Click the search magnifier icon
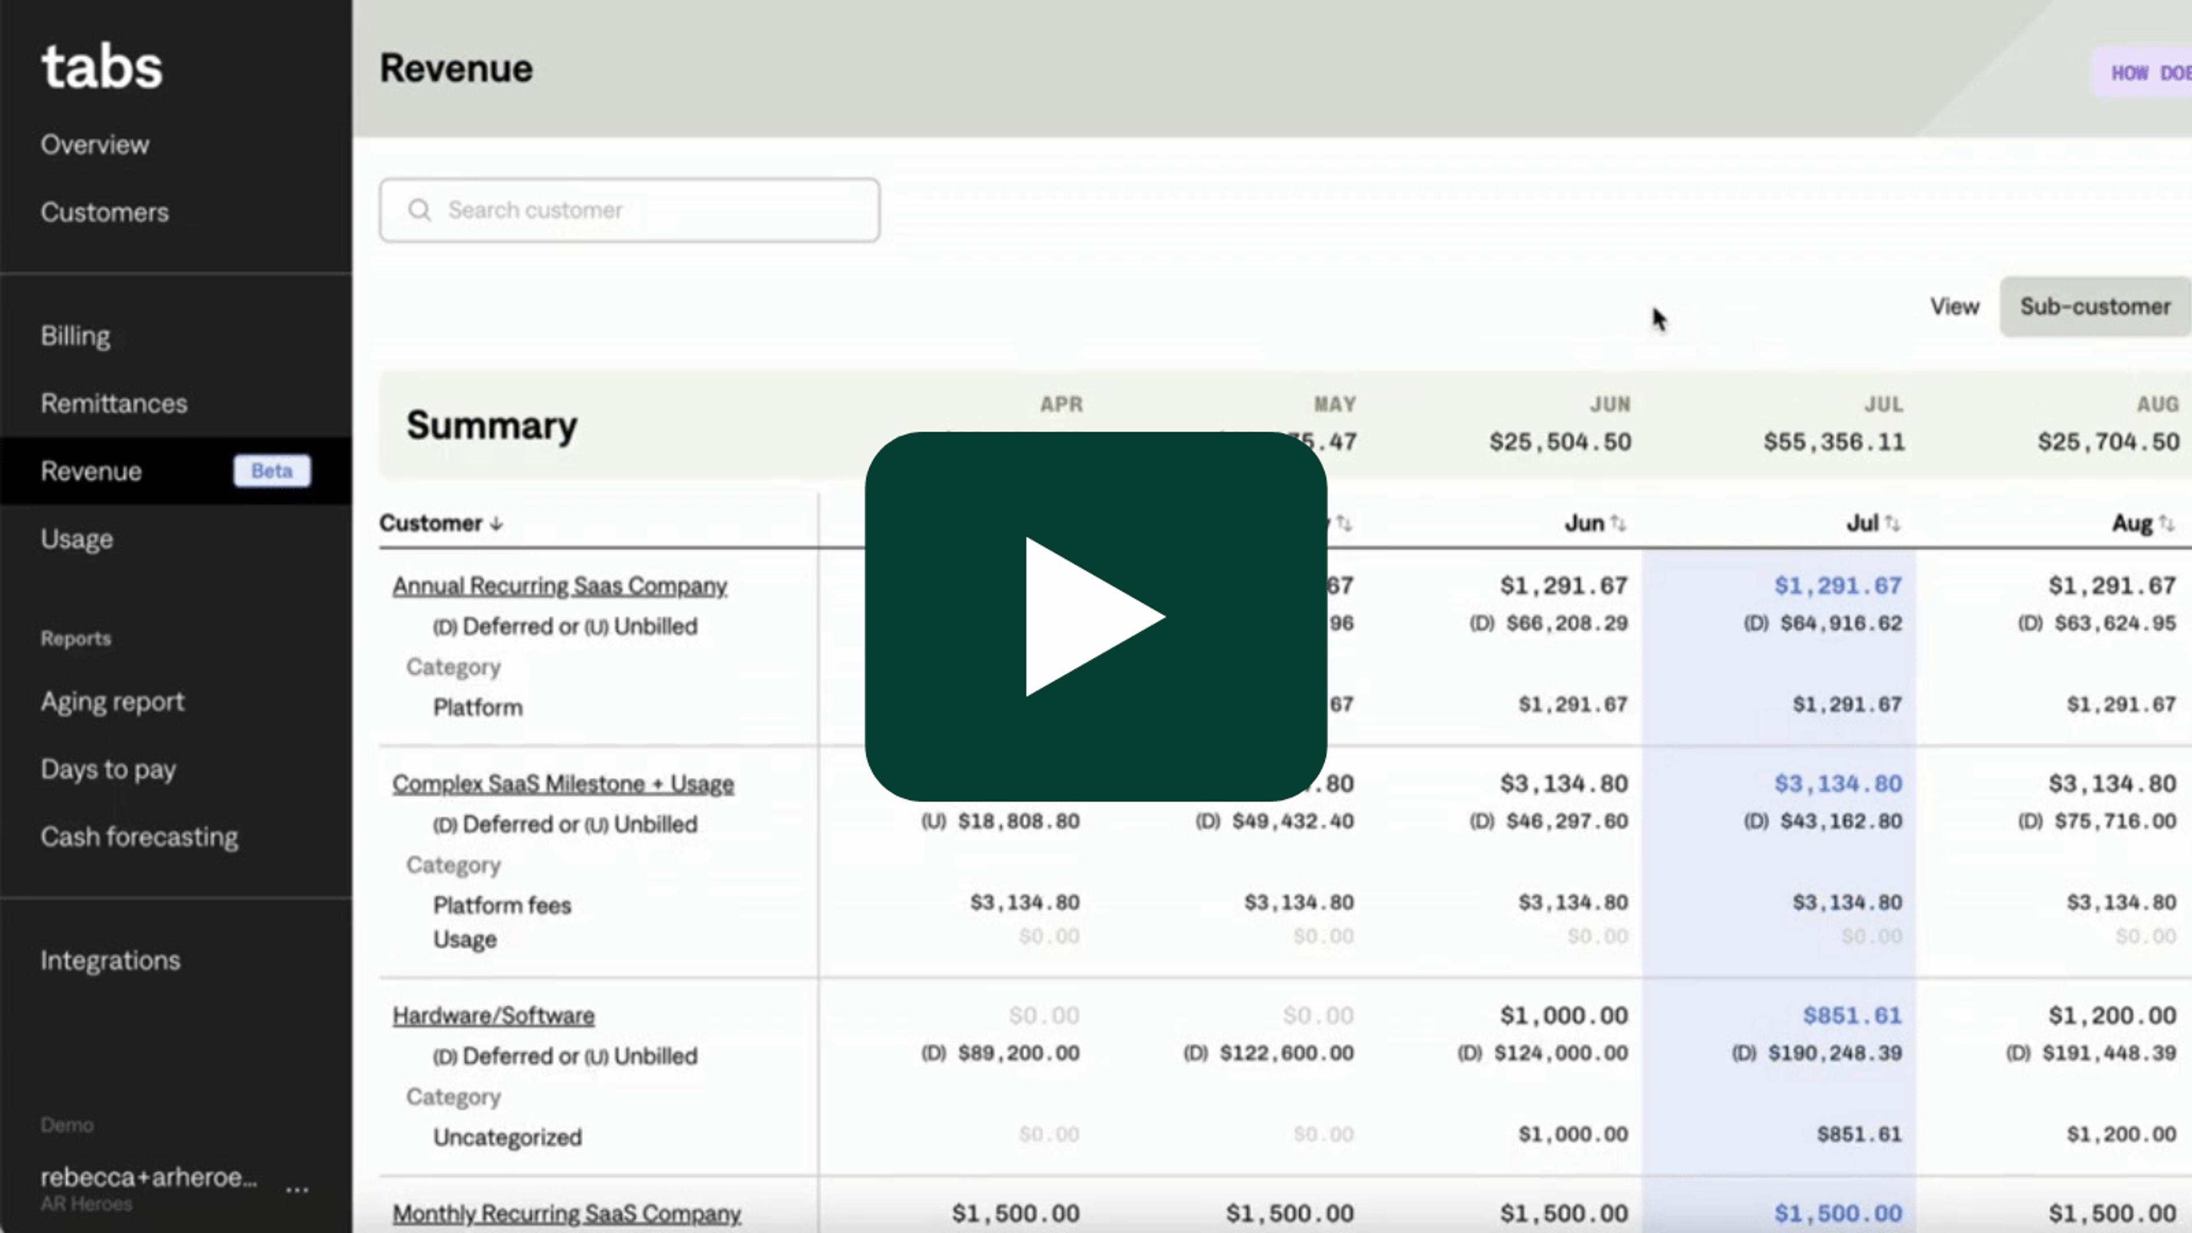2192x1233 pixels. point(418,210)
